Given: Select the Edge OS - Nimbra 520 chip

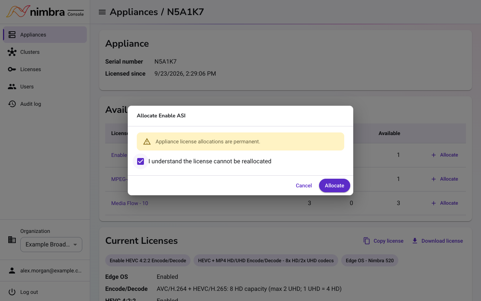Looking at the screenshot, I should [x=370, y=260].
